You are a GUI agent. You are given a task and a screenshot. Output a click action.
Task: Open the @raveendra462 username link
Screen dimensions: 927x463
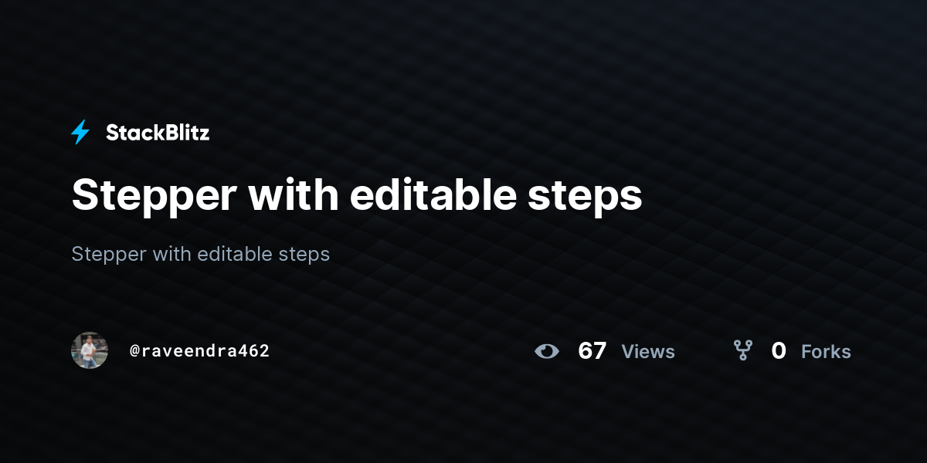[x=199, y=351]
